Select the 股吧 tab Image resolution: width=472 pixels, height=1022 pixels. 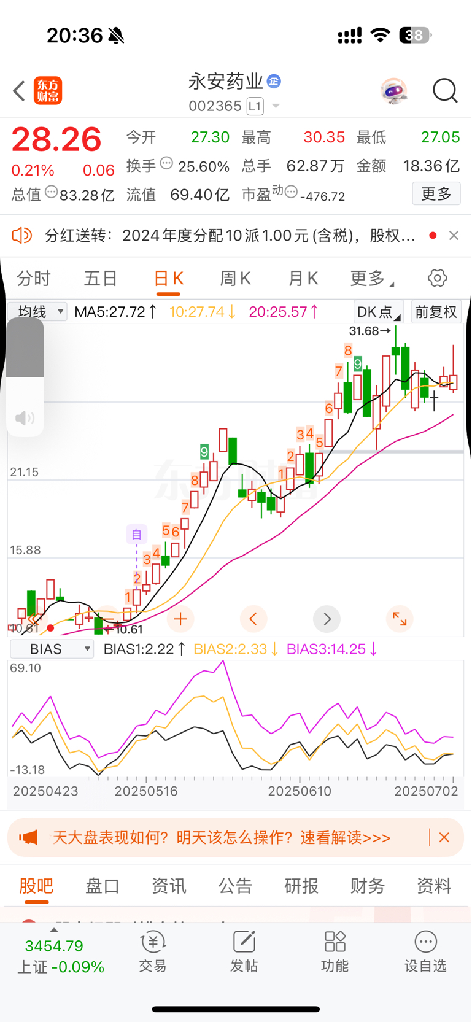click(36, 886)
